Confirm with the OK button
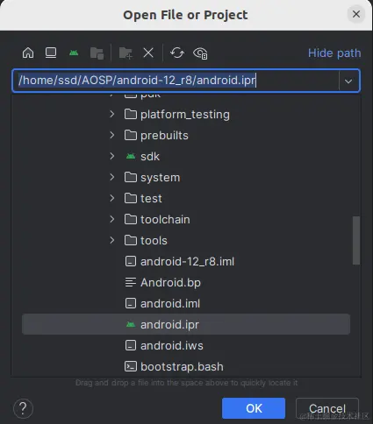The width and height of the screenshot is (373, 424). pos(254,408)
